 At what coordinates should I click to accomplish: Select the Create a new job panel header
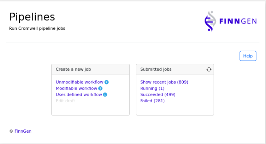point(73,69)
